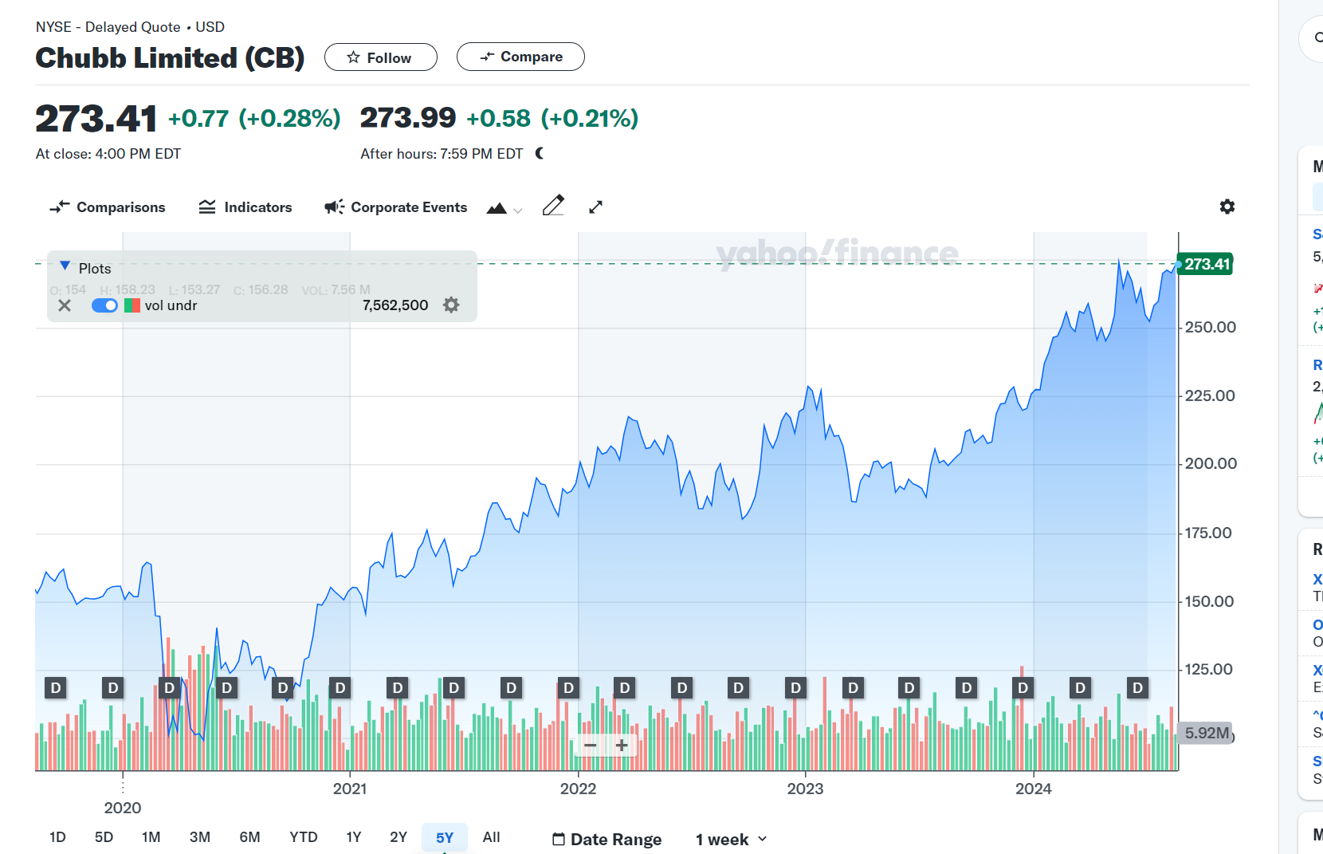The image size is (1323, 854).
Task: Select the 5Y range
Action: [x=445, y=838]
